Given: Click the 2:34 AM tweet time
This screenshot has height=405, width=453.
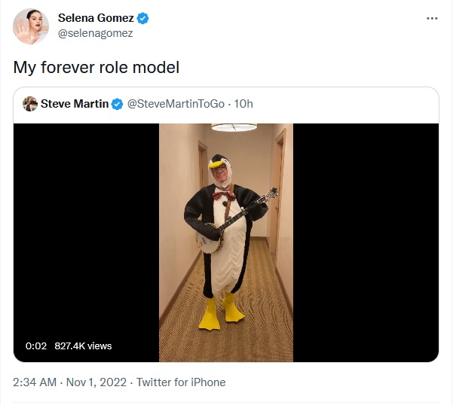Looking at the screenshot, I should [x=35, y=382].
